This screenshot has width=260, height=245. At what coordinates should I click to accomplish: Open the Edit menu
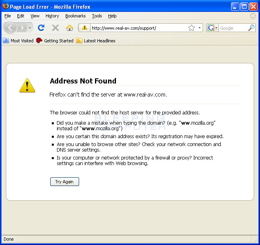pyautogui.click(x=21, y=16)
